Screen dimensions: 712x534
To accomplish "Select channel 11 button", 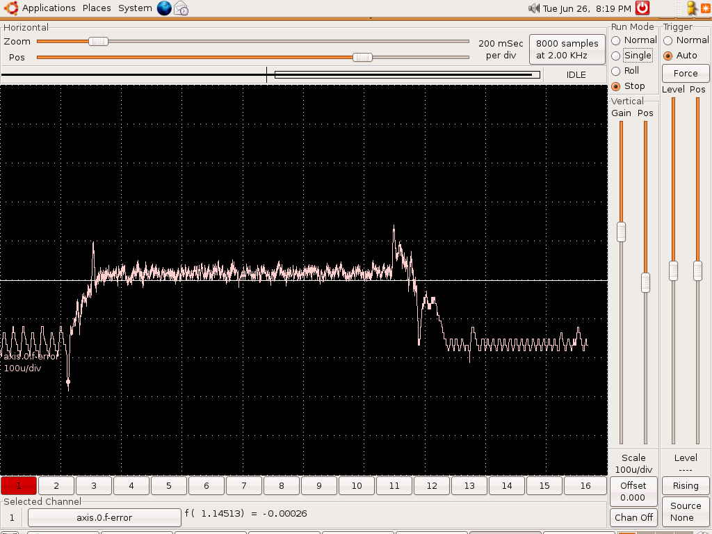I will click(394, 485).
